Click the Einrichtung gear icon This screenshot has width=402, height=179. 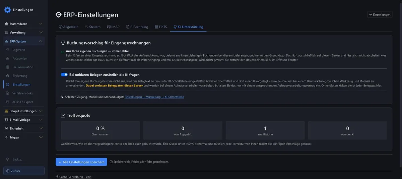point(8,76)
